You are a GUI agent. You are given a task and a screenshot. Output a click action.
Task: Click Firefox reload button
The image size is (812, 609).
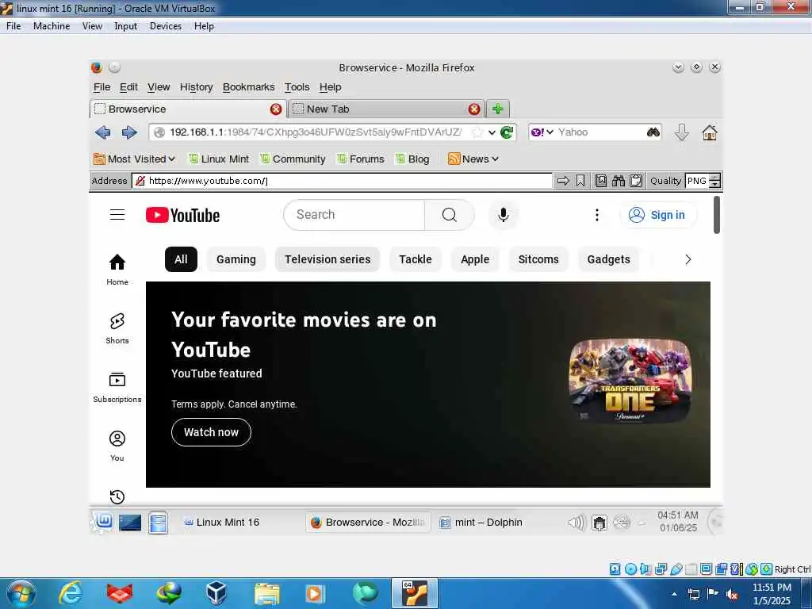(507, 132)
